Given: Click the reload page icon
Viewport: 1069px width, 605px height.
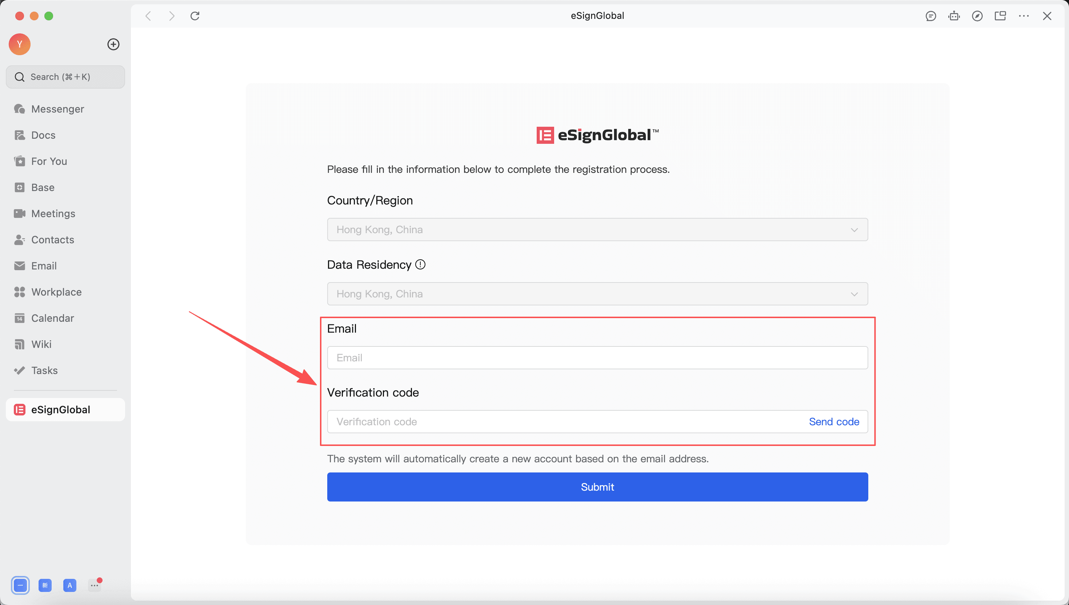Looking at the screenshot, I should (x=195, y=16).
